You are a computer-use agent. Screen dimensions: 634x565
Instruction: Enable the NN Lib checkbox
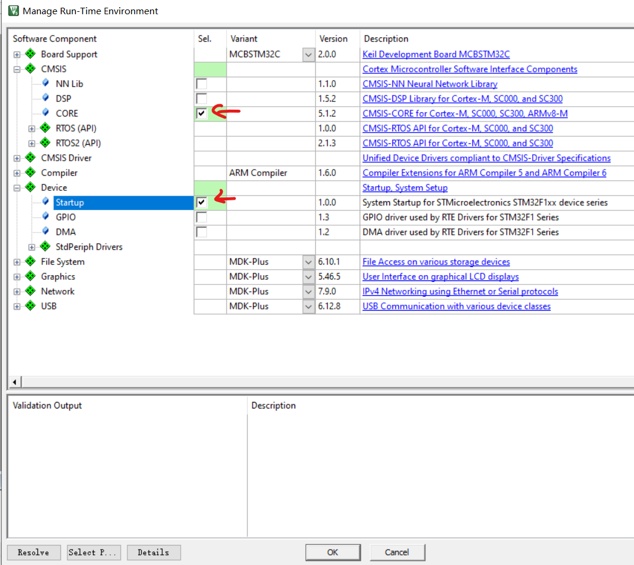(201, 84)
